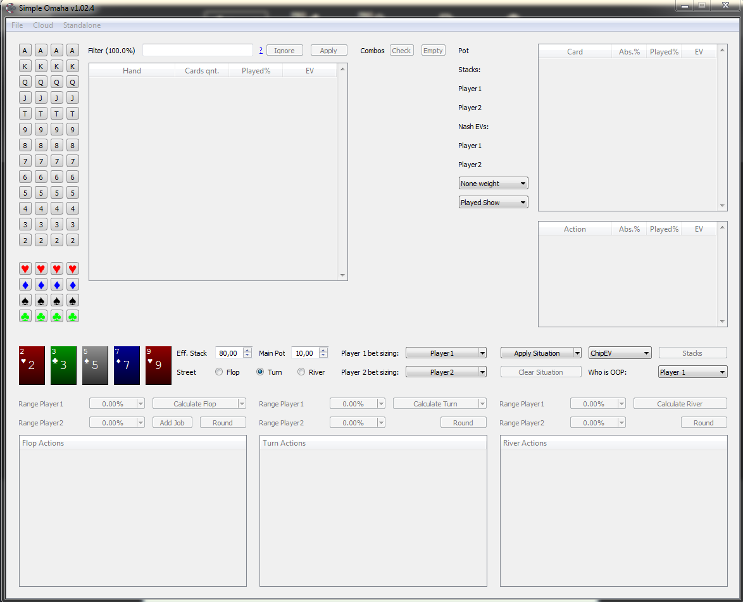Select the Turn street radio button

260,372
